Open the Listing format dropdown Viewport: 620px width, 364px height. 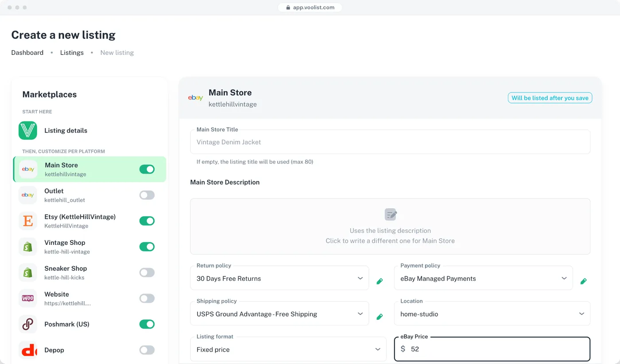point(288,349)
